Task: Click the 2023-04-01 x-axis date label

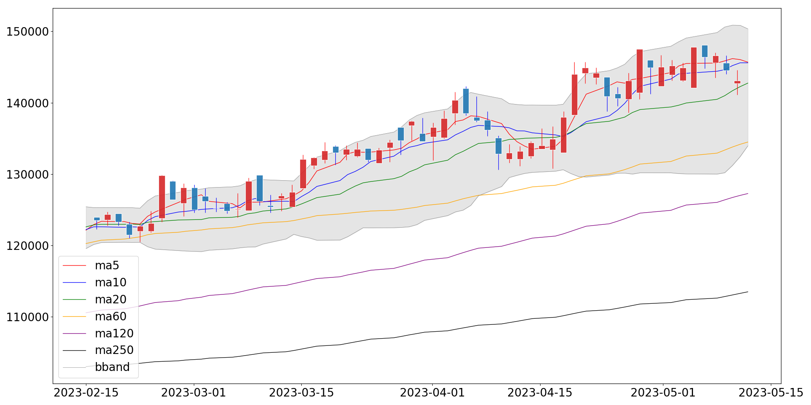Action: (x=432, y=393)
